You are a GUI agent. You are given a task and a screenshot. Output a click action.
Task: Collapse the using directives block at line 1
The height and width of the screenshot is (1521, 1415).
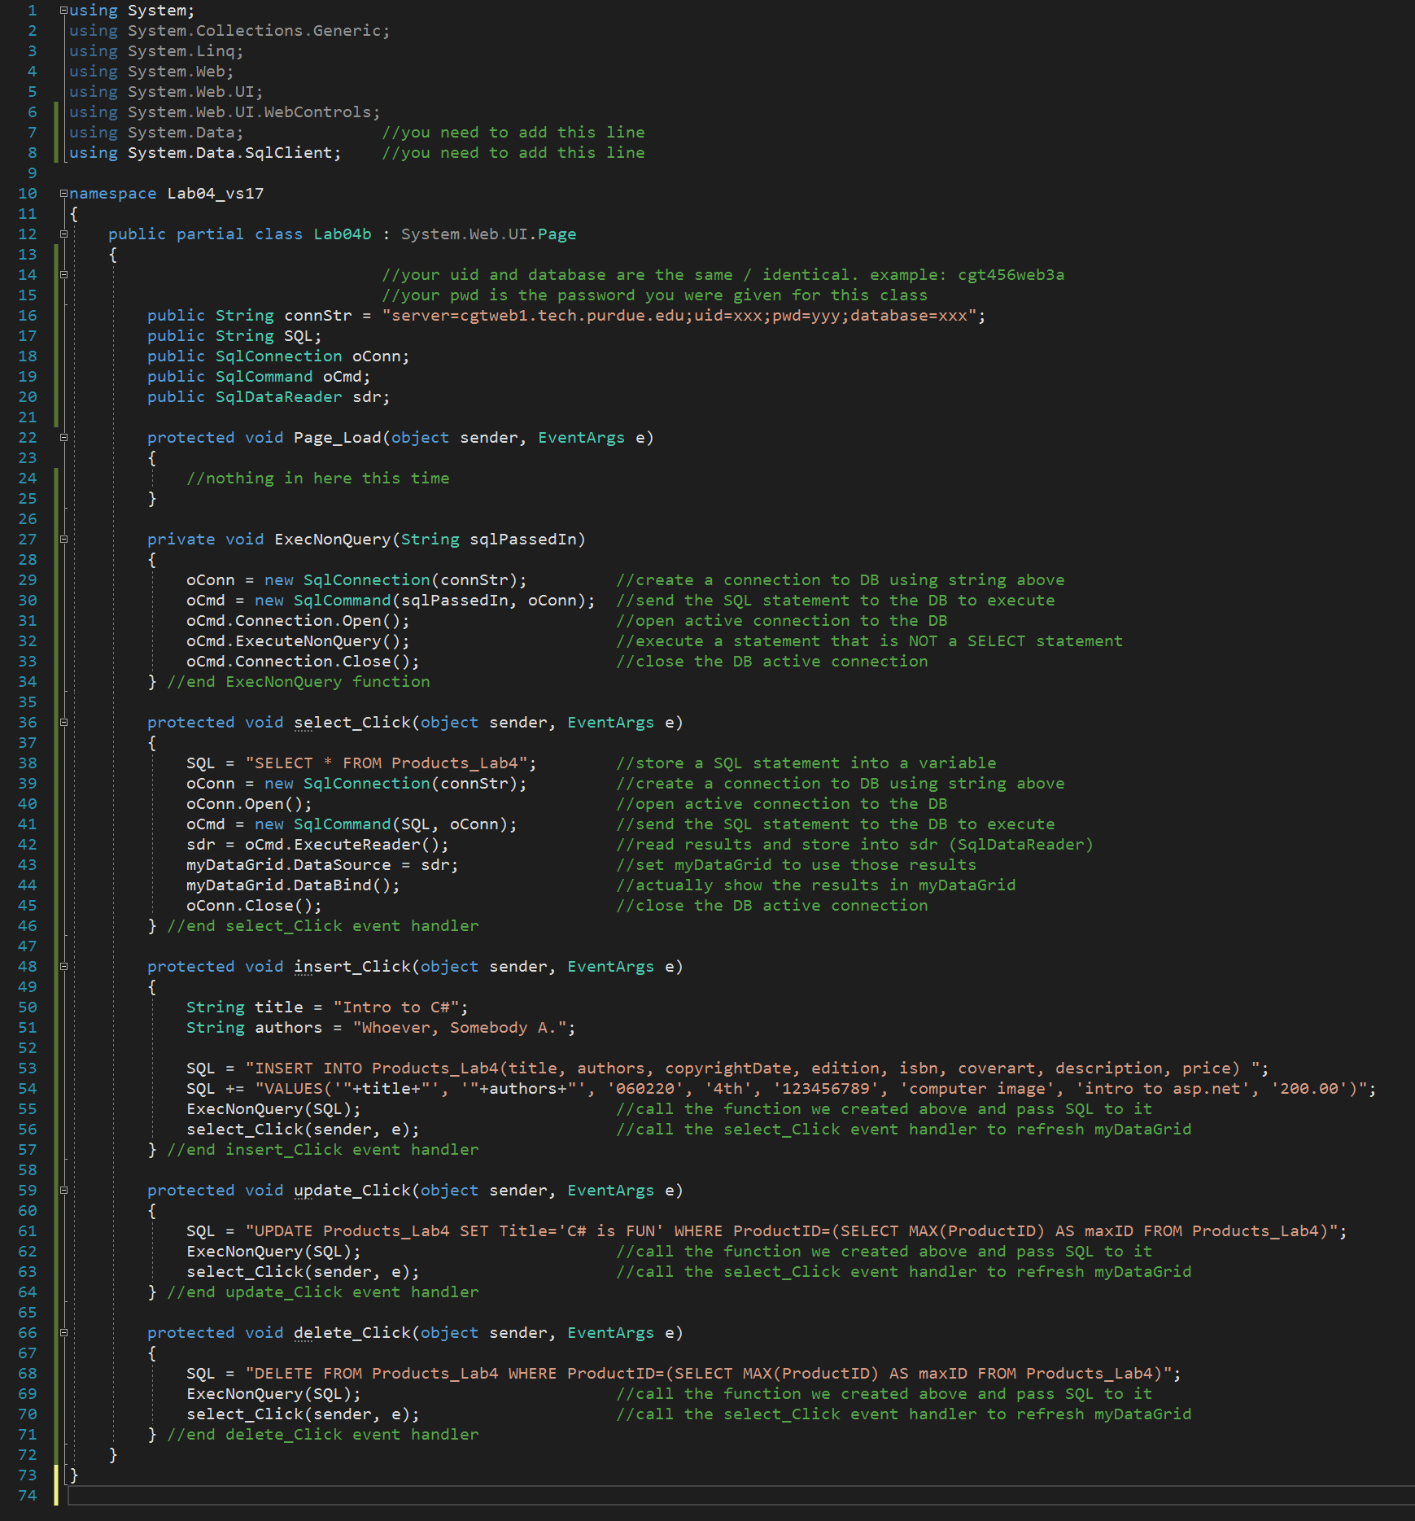coord(63,11)
